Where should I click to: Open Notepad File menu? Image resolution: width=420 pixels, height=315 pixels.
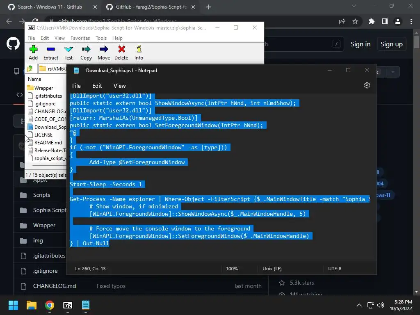[76, 86]
